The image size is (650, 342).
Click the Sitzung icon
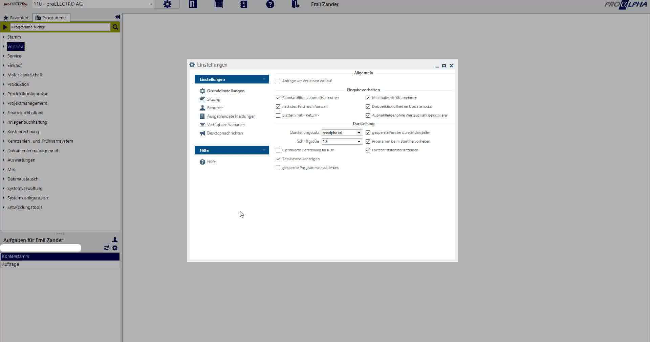point(202,99)
